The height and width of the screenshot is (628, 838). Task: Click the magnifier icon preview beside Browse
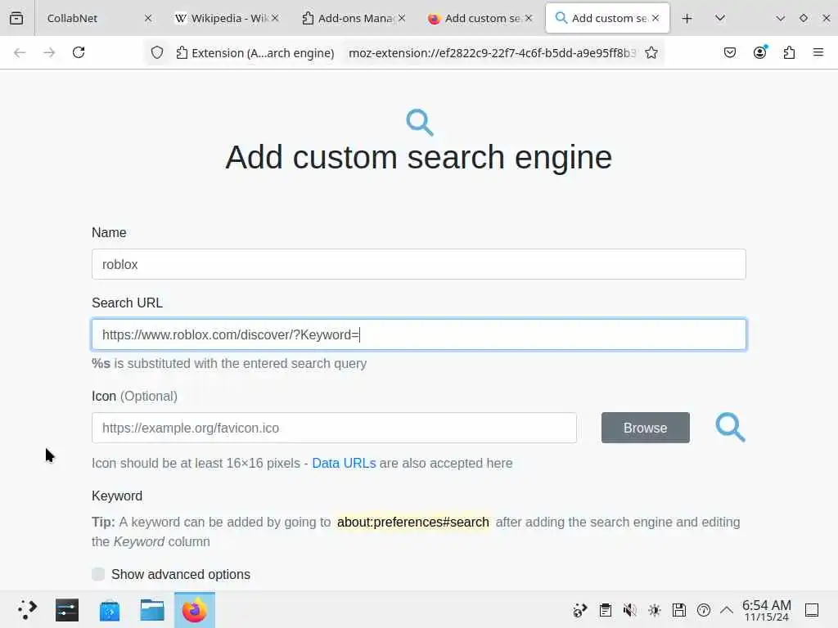[730, 427]
